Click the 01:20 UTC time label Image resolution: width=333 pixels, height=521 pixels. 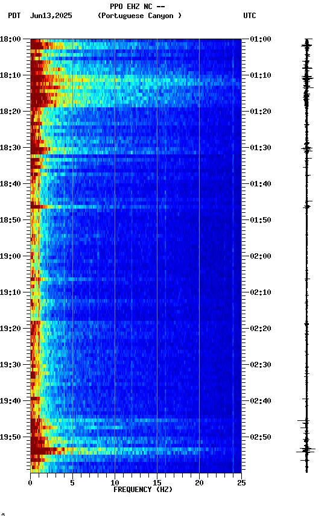click(x=261, y=112)
